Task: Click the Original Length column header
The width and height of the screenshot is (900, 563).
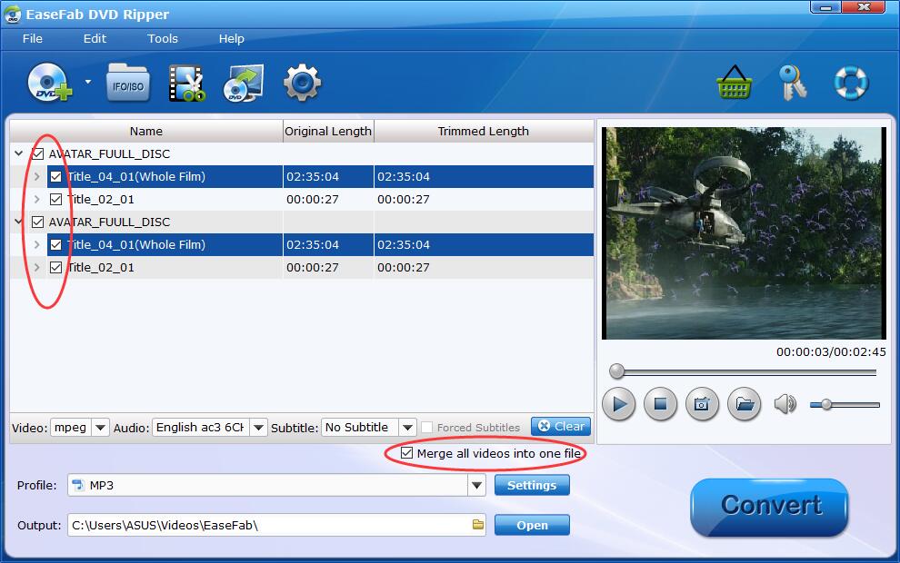Action: (x=328, y=132)
